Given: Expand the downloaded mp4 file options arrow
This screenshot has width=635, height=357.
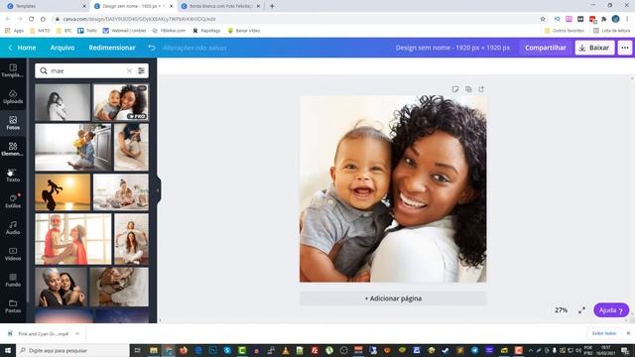Looking at the screenshot, I should coord(77,334).
